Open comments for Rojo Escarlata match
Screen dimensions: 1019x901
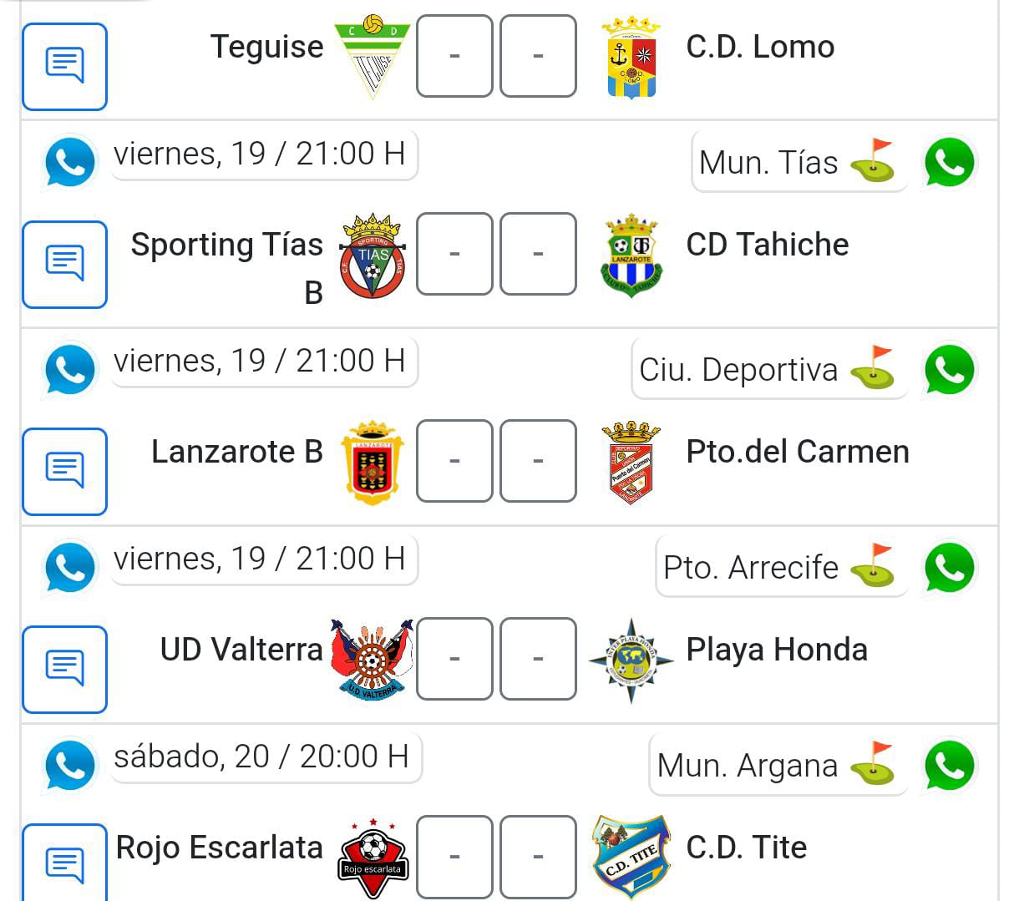pos(64,864)
